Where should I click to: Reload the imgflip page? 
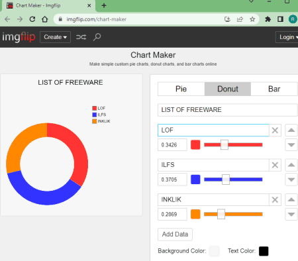coord(32,19)
